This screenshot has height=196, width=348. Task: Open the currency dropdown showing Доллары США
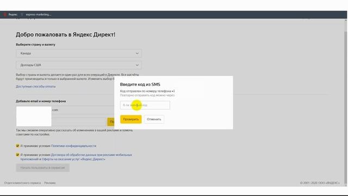coord(79,65)
